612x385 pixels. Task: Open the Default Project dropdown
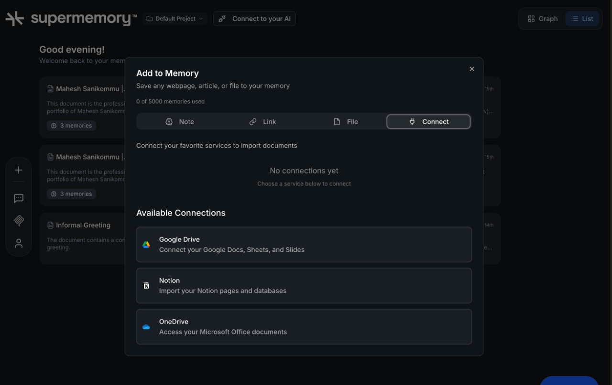point(175,18)
